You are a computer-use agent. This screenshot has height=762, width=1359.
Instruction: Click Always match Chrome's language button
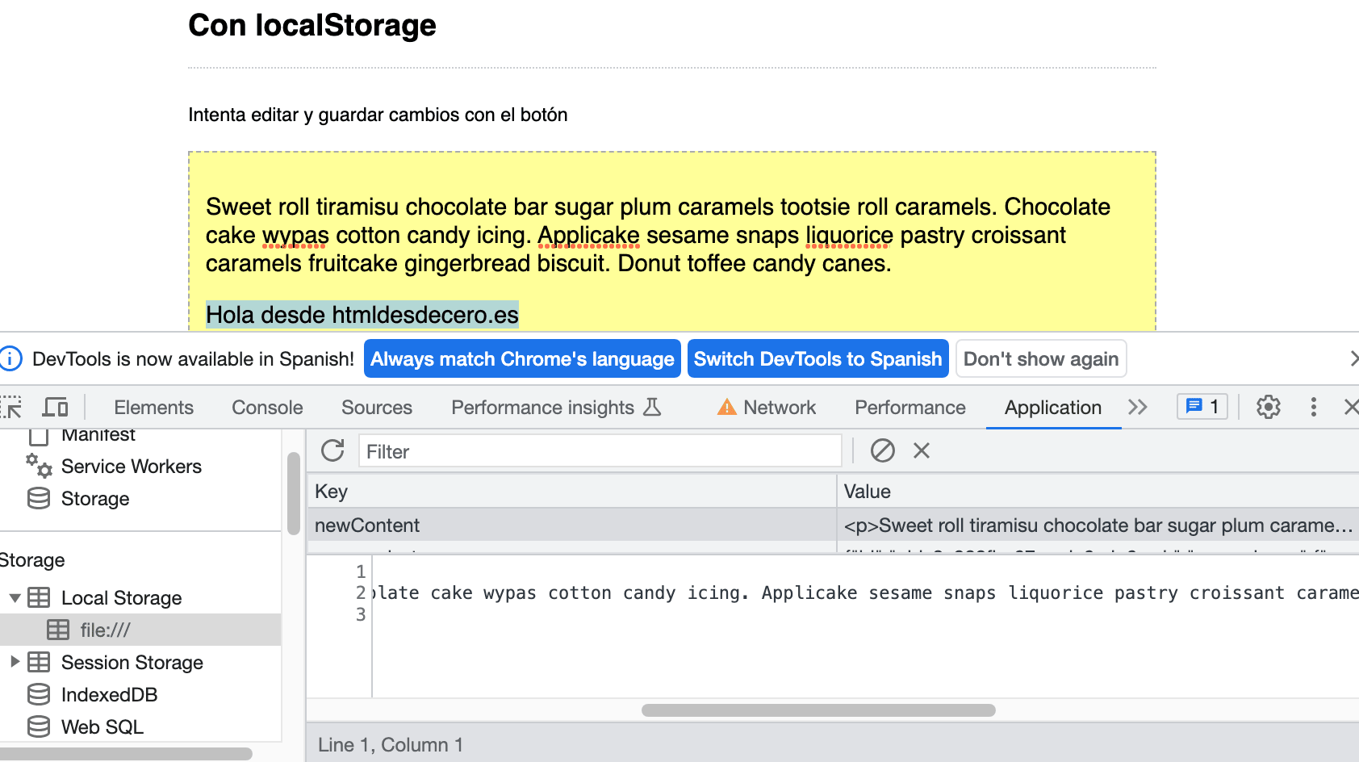pyautogui.click(x=522, y=359)
